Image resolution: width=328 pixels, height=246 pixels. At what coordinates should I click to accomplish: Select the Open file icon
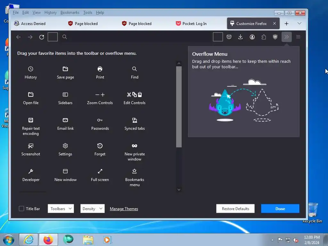pyautogui.click(x=31, y=94)
